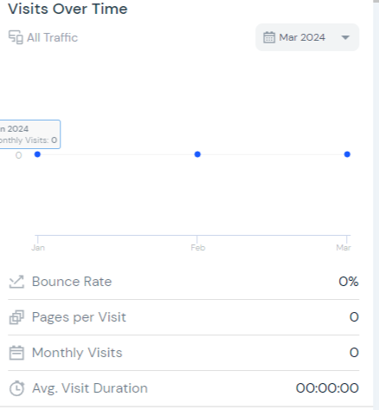
Task: Select the Jan data point on chart
Action: coord(37,154)
